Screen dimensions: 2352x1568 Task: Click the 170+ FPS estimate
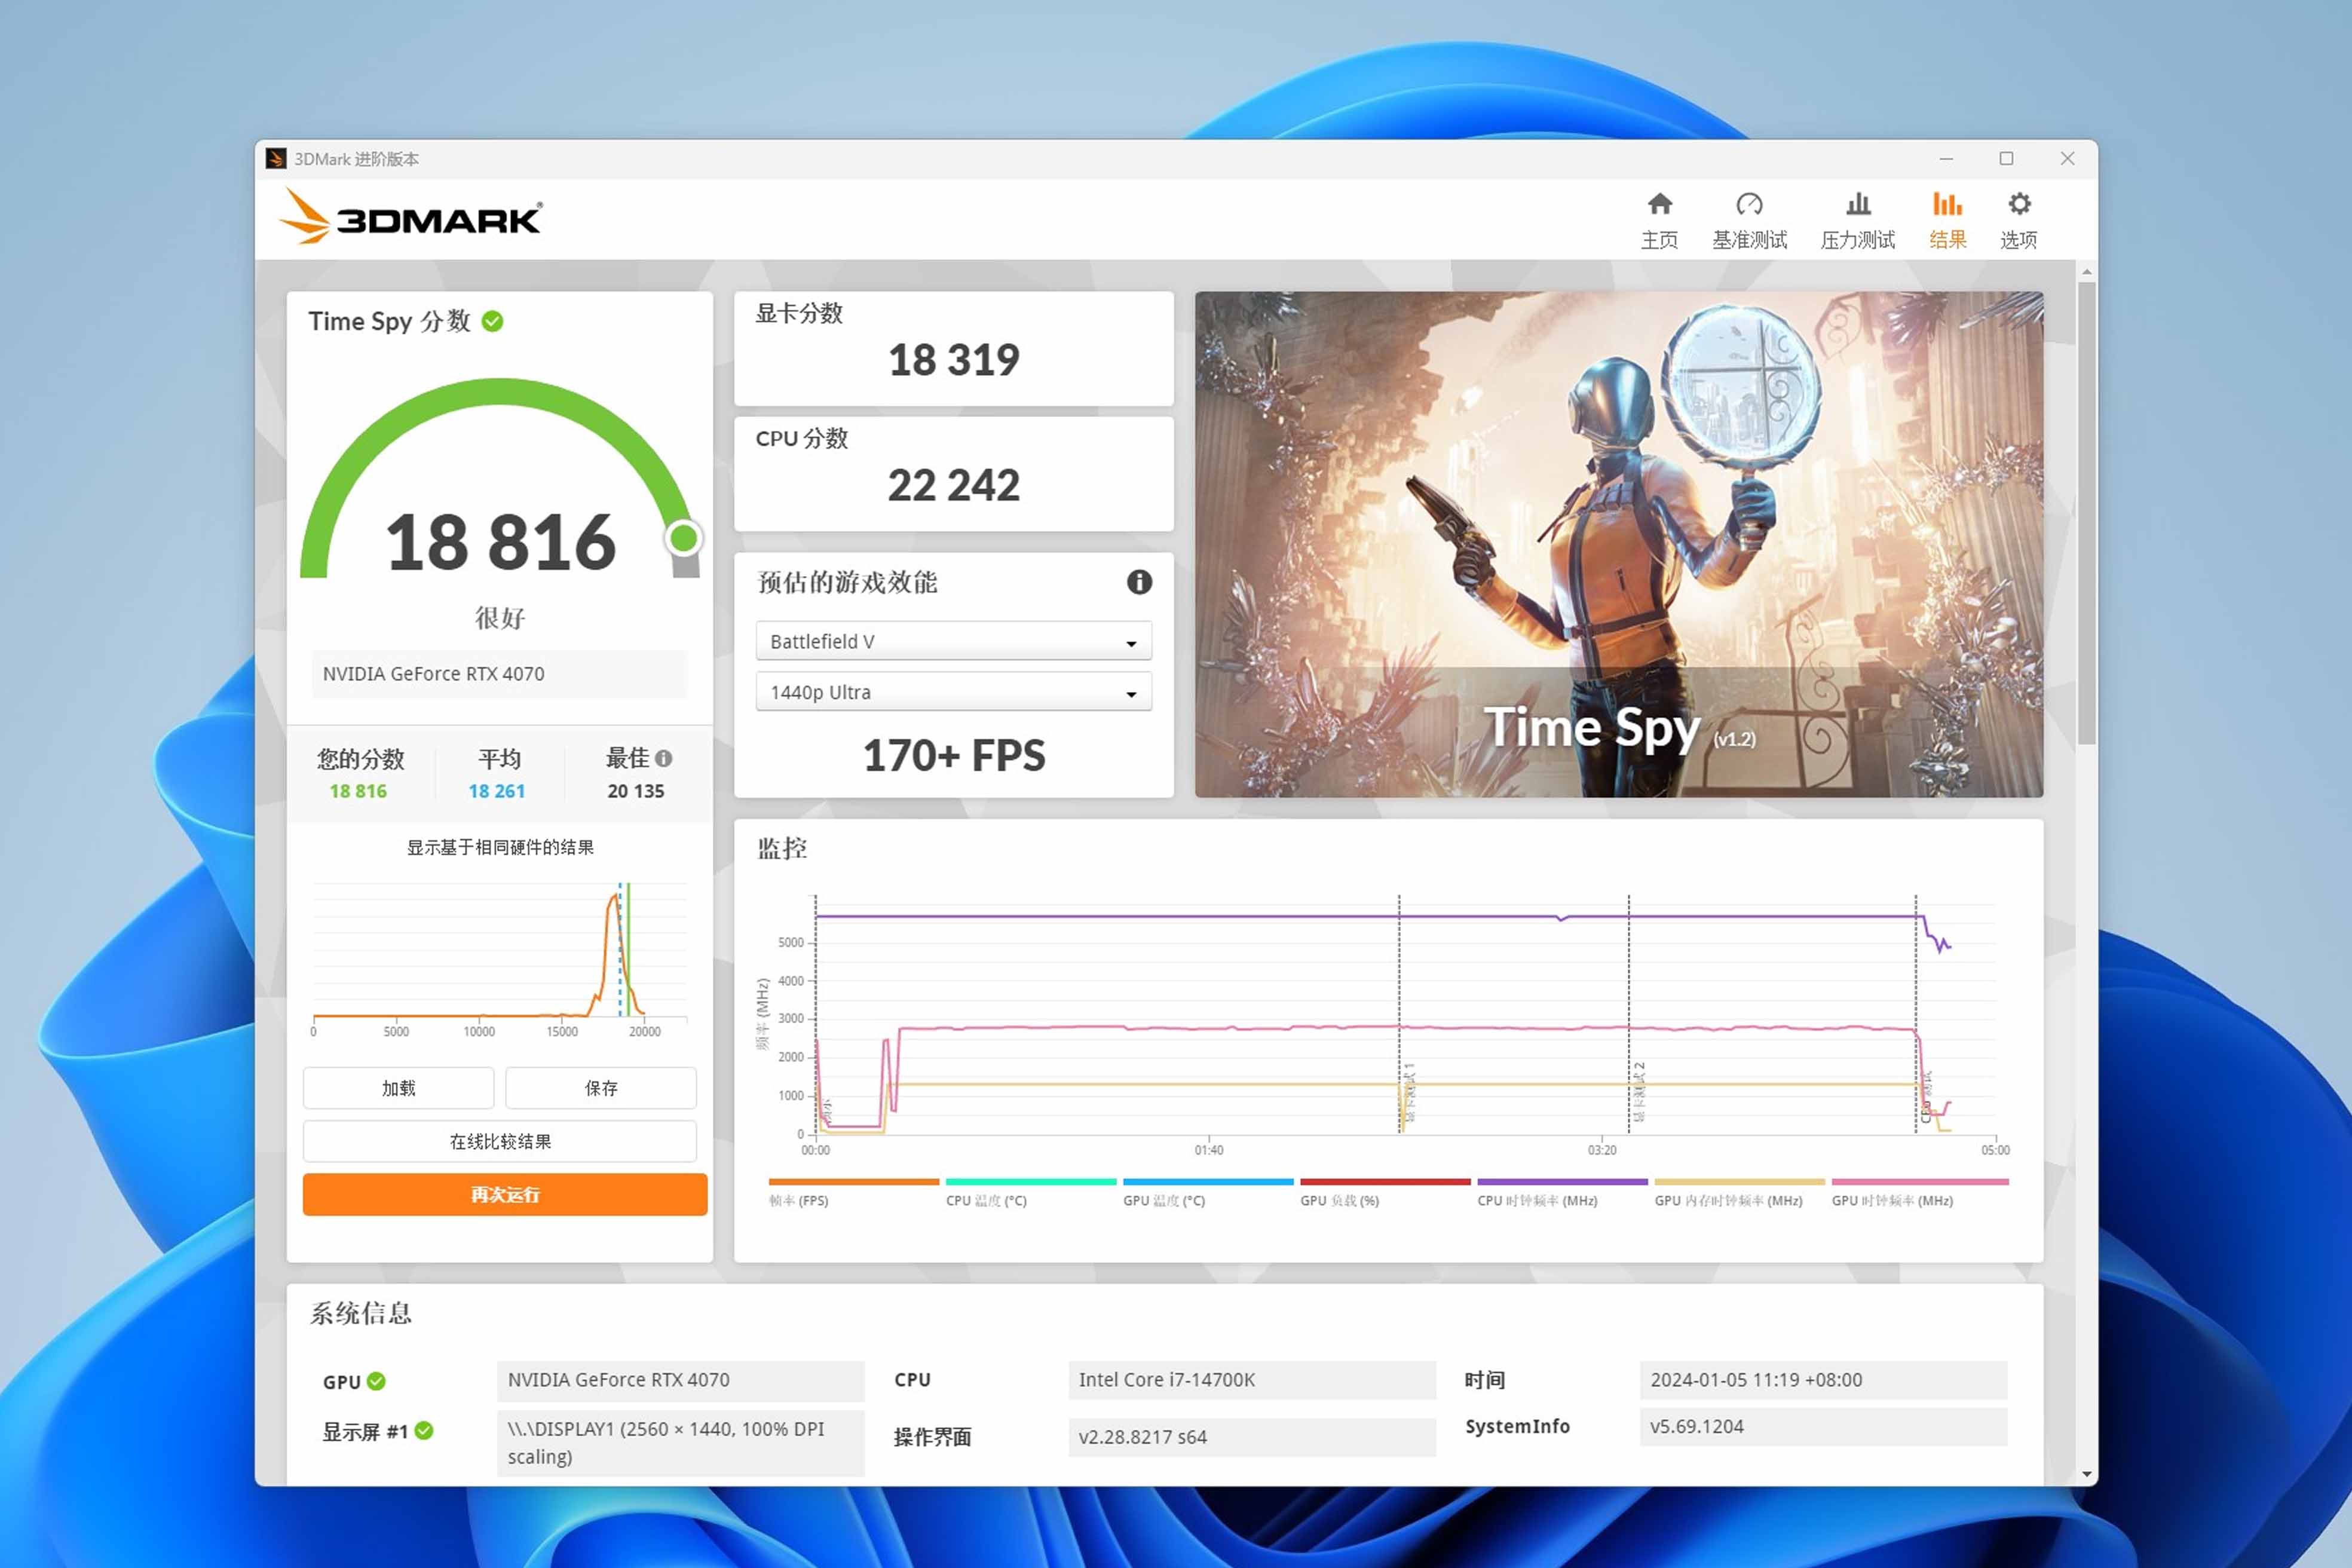[953, 755]
